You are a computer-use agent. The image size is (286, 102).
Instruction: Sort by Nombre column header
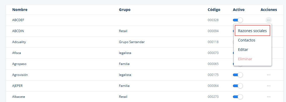click(20, 10)
